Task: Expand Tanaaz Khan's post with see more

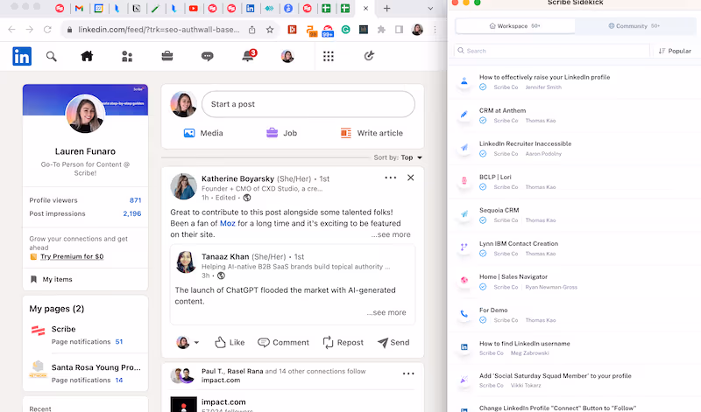Action: [386, 312]
